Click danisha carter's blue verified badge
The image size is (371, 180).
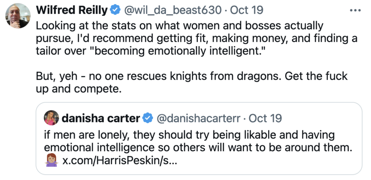146,118
